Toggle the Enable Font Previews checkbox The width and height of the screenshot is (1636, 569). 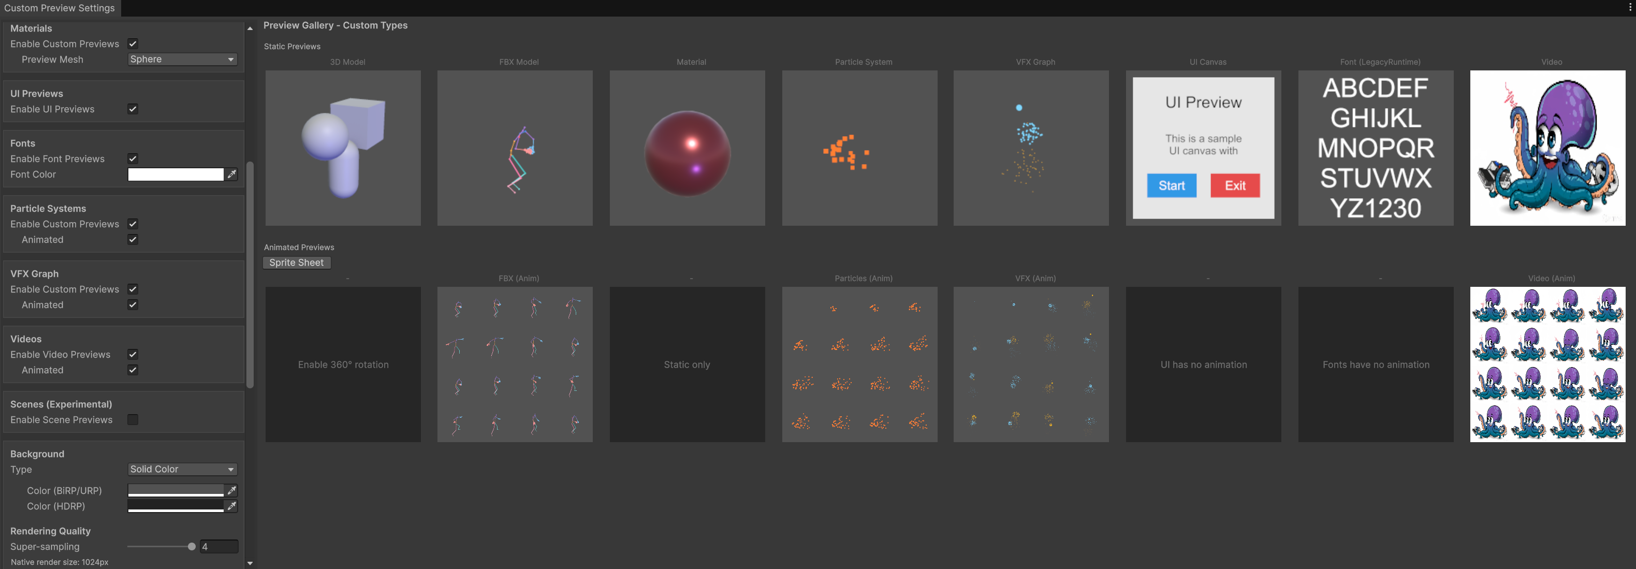pos(133,159)
